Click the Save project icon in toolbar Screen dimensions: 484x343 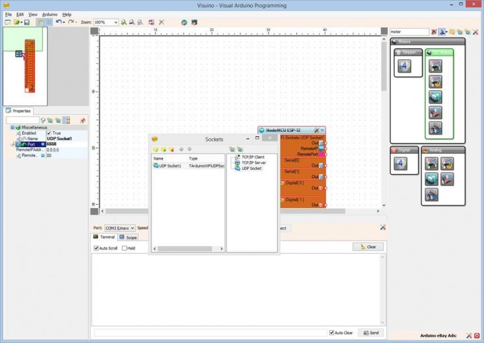pyautogui.click(x=27, y=22)
